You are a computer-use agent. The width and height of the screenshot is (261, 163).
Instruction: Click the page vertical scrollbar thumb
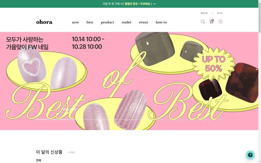click(259, 16)
